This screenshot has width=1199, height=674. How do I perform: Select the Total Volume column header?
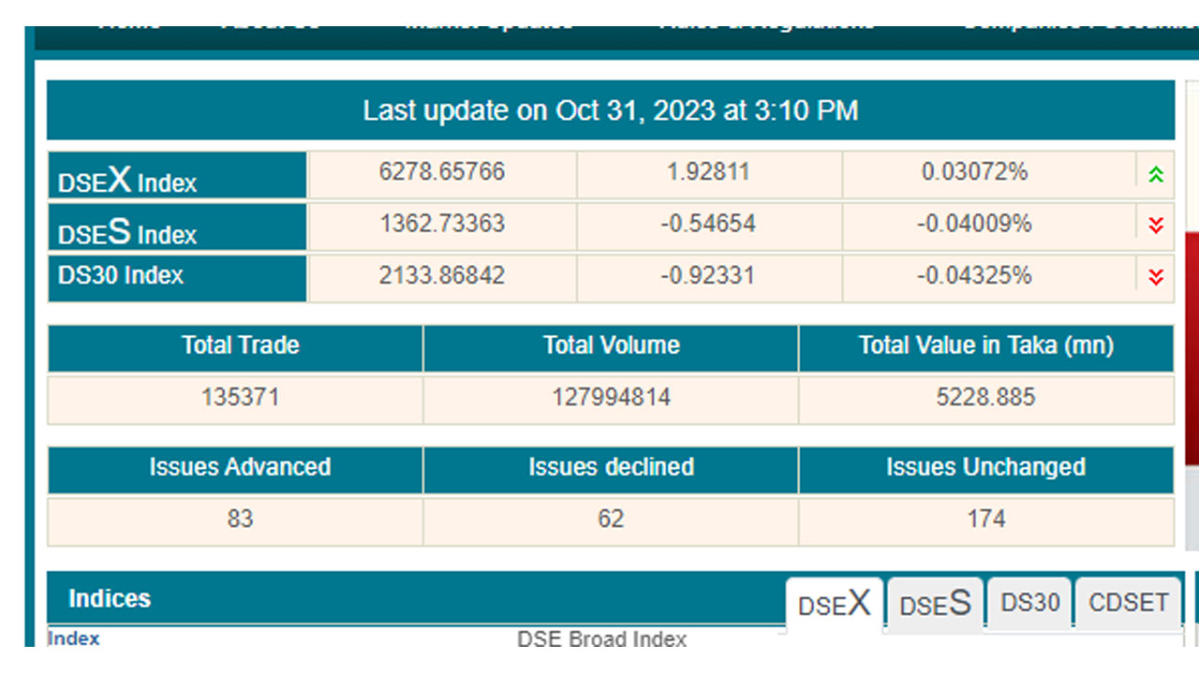tap(611, 345)
